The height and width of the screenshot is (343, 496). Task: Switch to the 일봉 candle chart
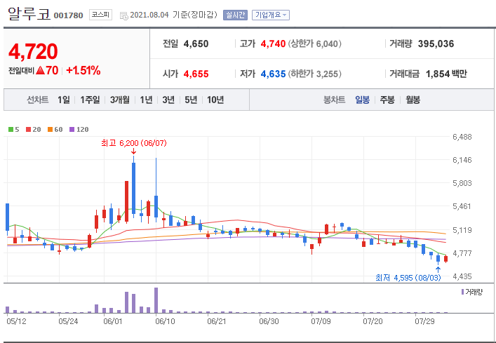pyautogui.click(x=362, y=100)
